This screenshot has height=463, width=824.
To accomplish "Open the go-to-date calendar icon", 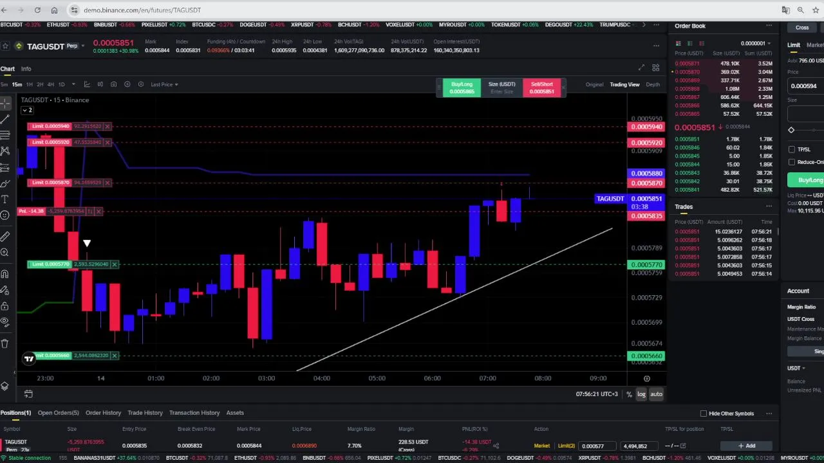I will pyautogui.click(x=28, y=394).
